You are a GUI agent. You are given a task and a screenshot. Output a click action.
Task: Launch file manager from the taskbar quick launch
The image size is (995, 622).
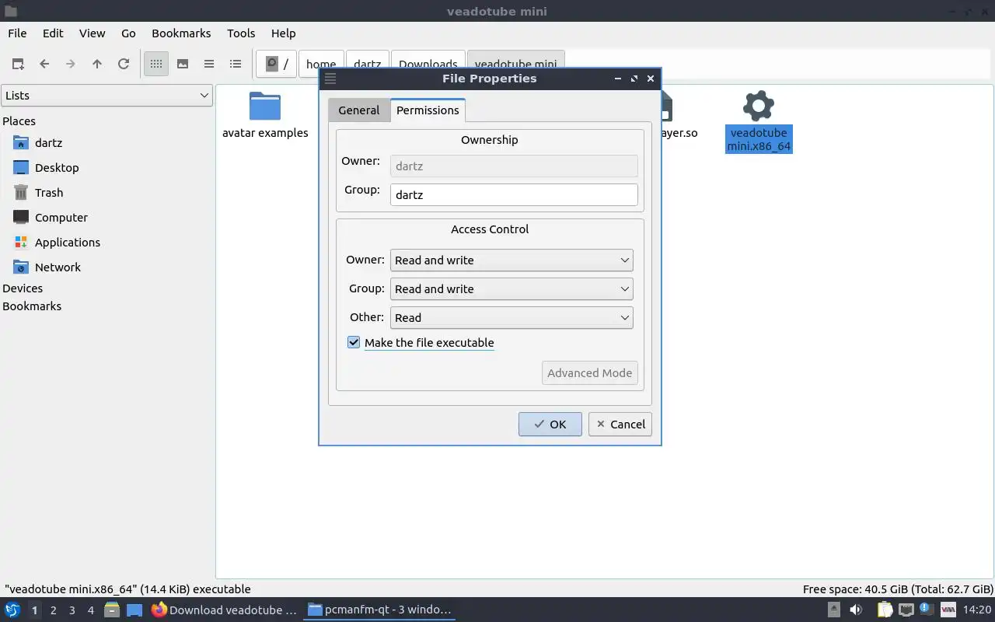(x=111, y=610)
